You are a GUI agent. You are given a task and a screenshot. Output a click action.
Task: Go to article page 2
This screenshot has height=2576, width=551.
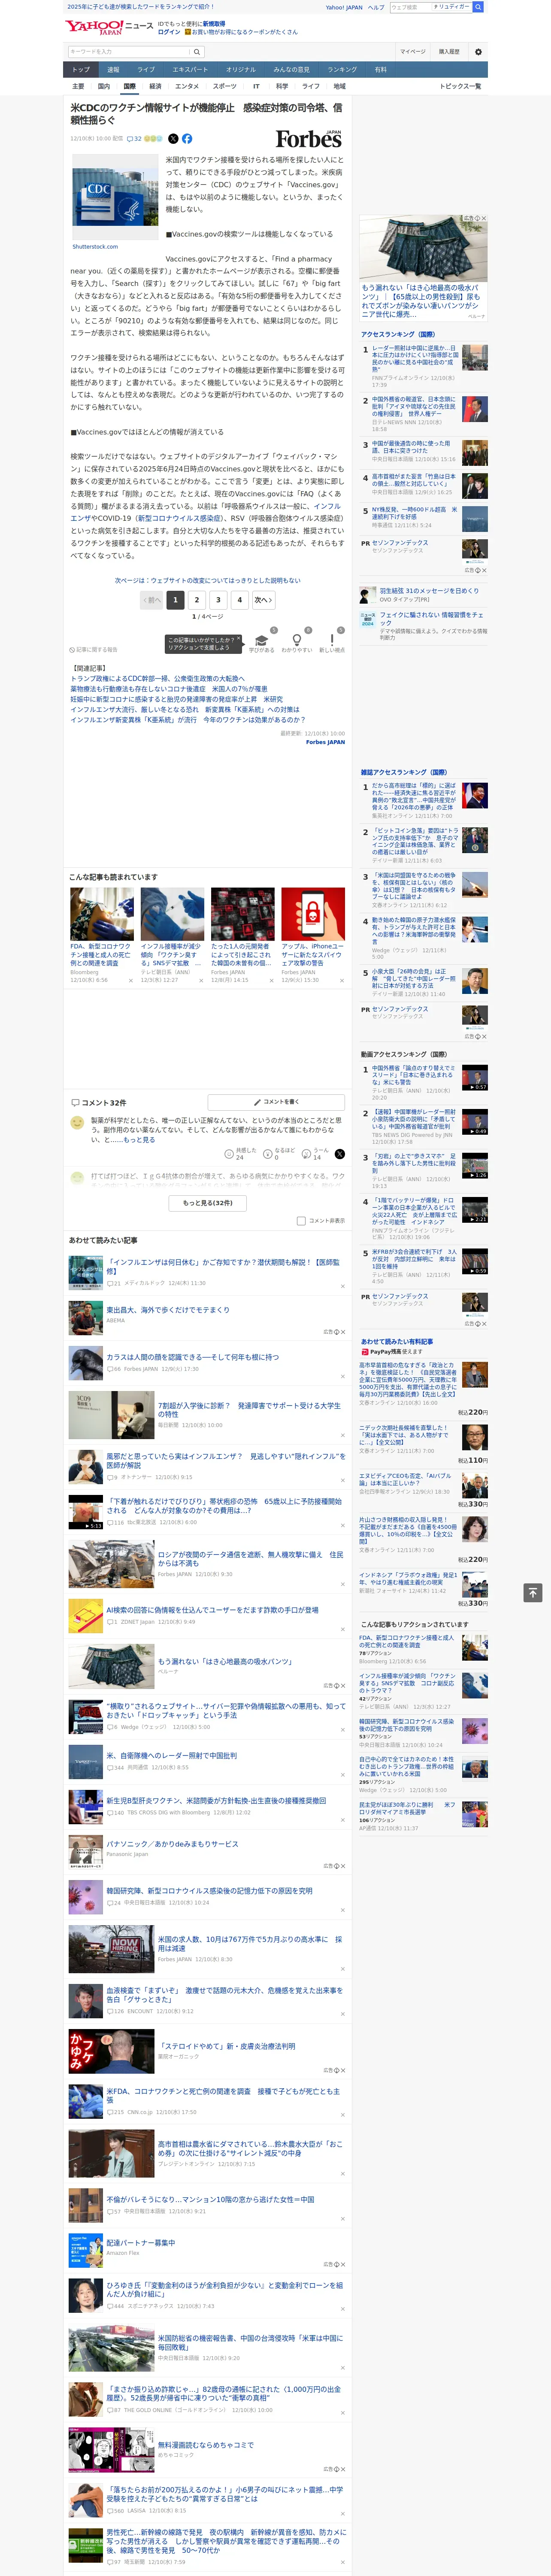(197, 600)
